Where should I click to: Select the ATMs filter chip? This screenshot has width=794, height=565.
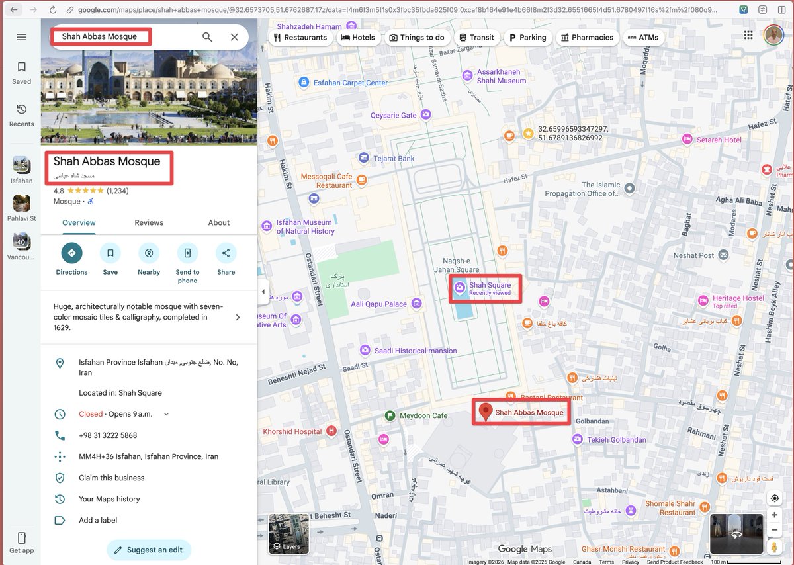click(643, 38)
